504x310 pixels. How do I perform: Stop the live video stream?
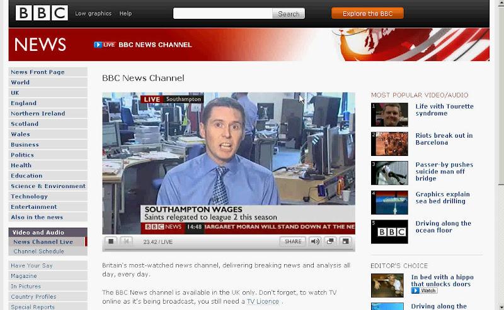click(x=111, y=241)
